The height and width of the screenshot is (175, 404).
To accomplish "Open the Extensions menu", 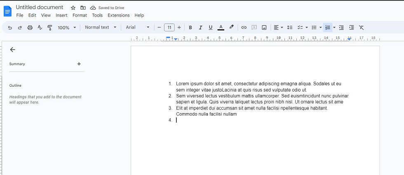I will pos(119,15).
